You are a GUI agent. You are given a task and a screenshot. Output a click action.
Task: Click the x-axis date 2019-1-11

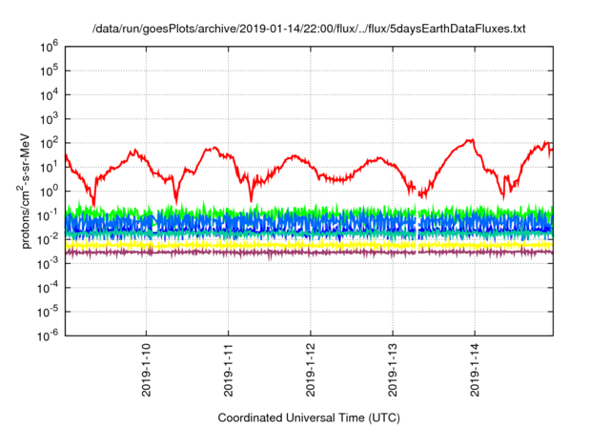[x=229, y=370]
